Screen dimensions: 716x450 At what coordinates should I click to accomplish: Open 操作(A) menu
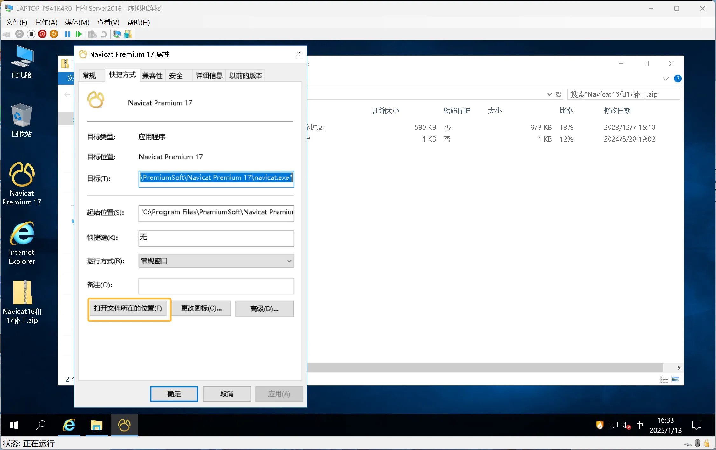(x=46, y=22)
